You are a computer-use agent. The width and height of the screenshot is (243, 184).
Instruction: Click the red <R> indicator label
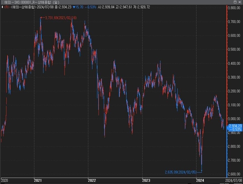coord(6,7)
